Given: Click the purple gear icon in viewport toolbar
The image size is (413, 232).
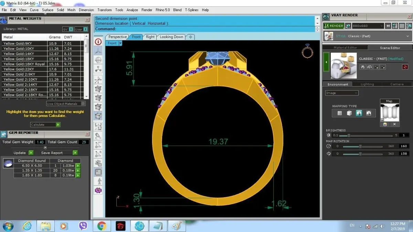Looking at the screenshot, I should point(98,190).
